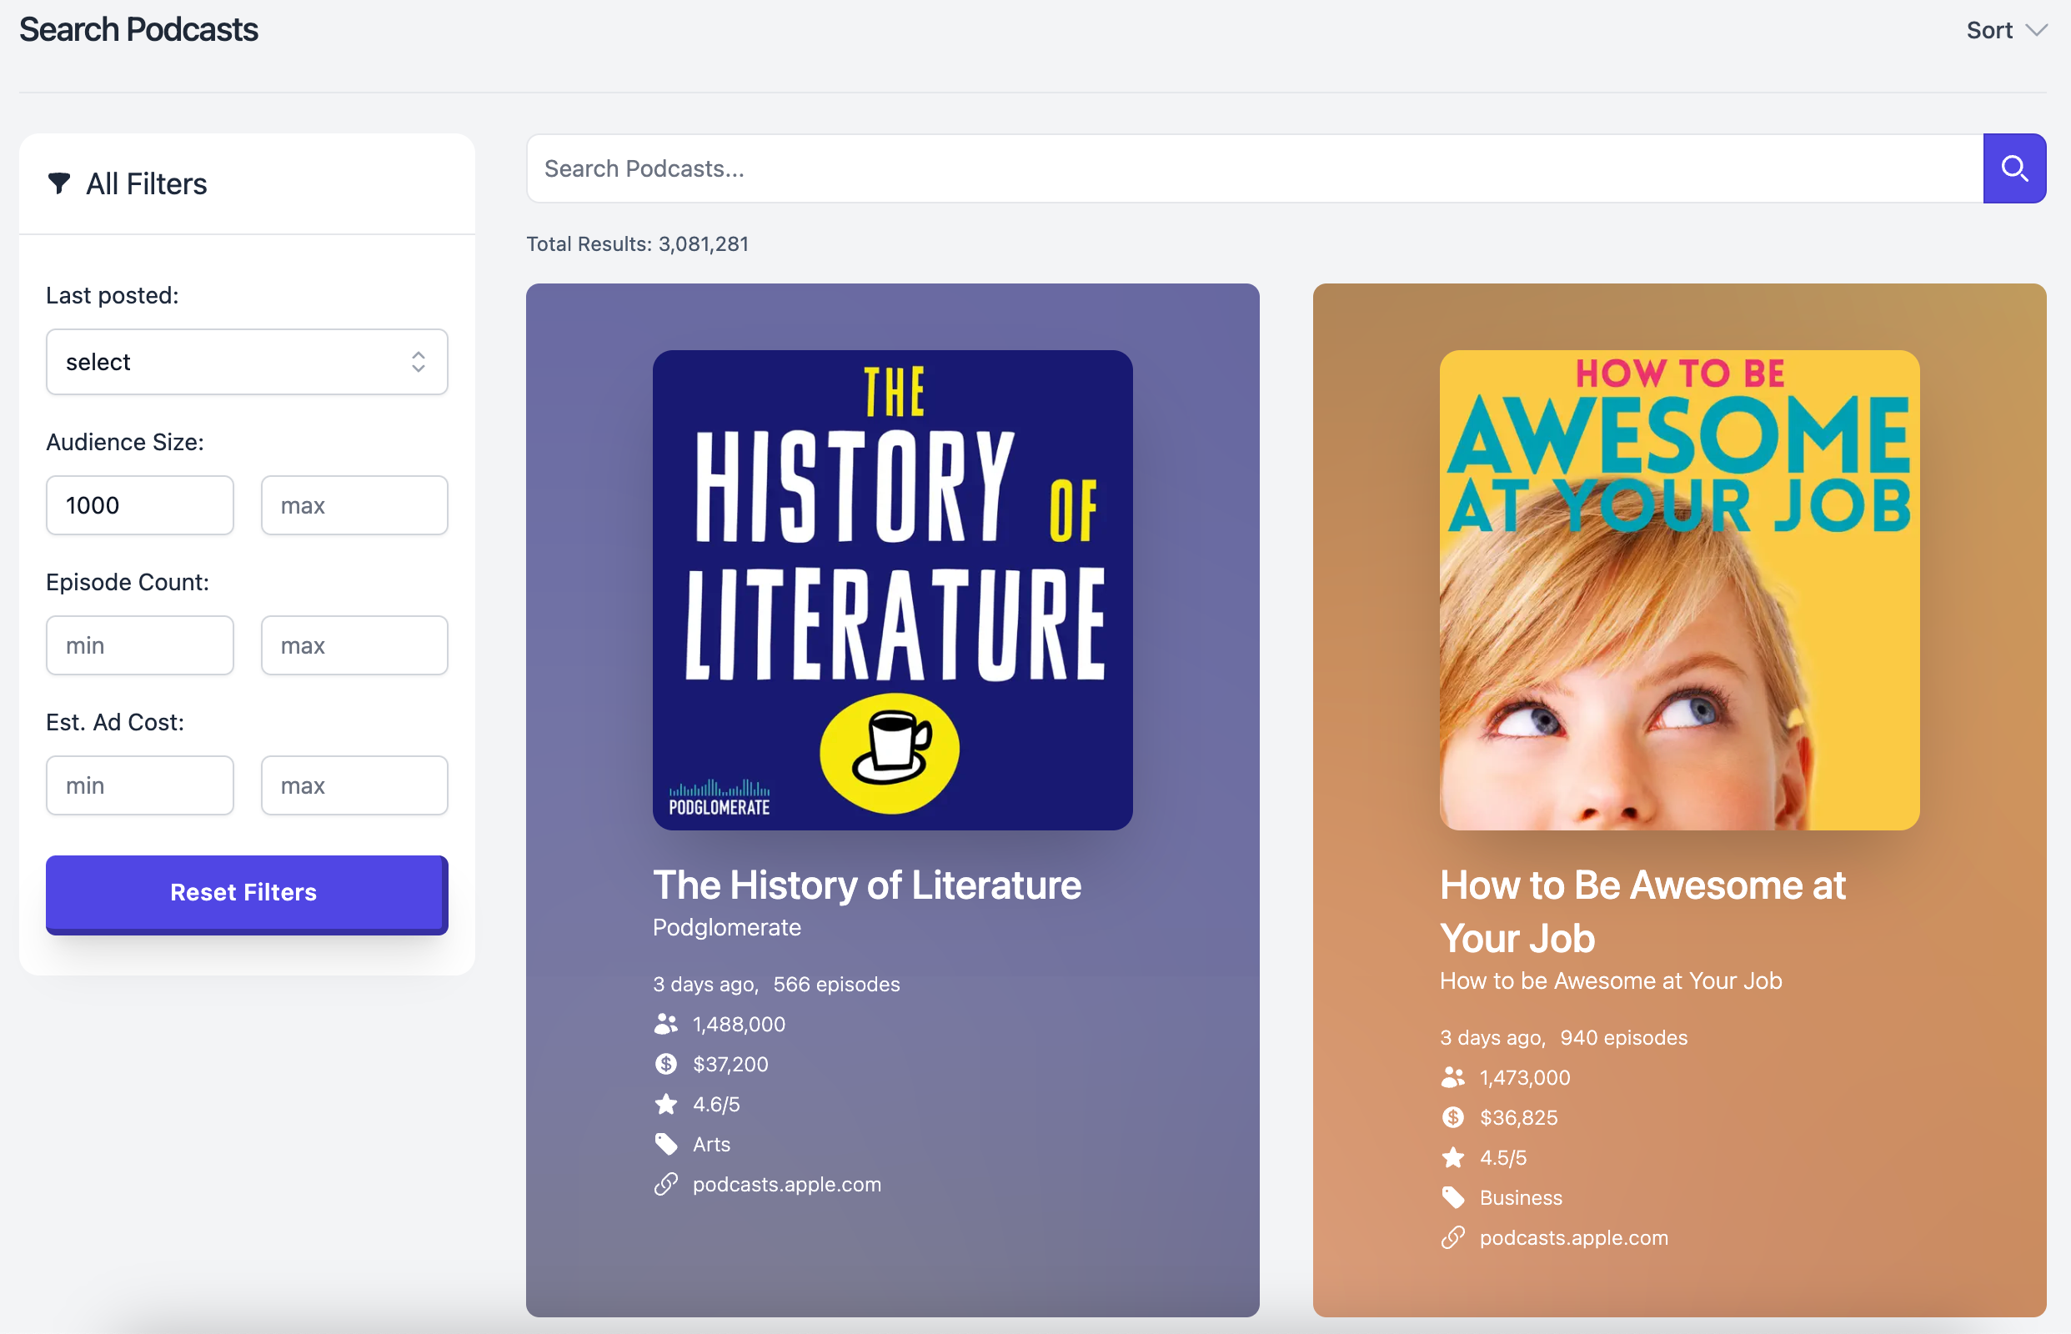This screenshot has width=2071, height=1334.
Task: Click audience icon next to 1,488,000
Action: pyautogui.click(x=665, y=1024)
